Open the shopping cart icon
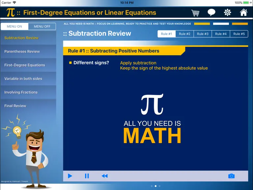The height and width of the screenshot is (190, 253). click(195, 13)
